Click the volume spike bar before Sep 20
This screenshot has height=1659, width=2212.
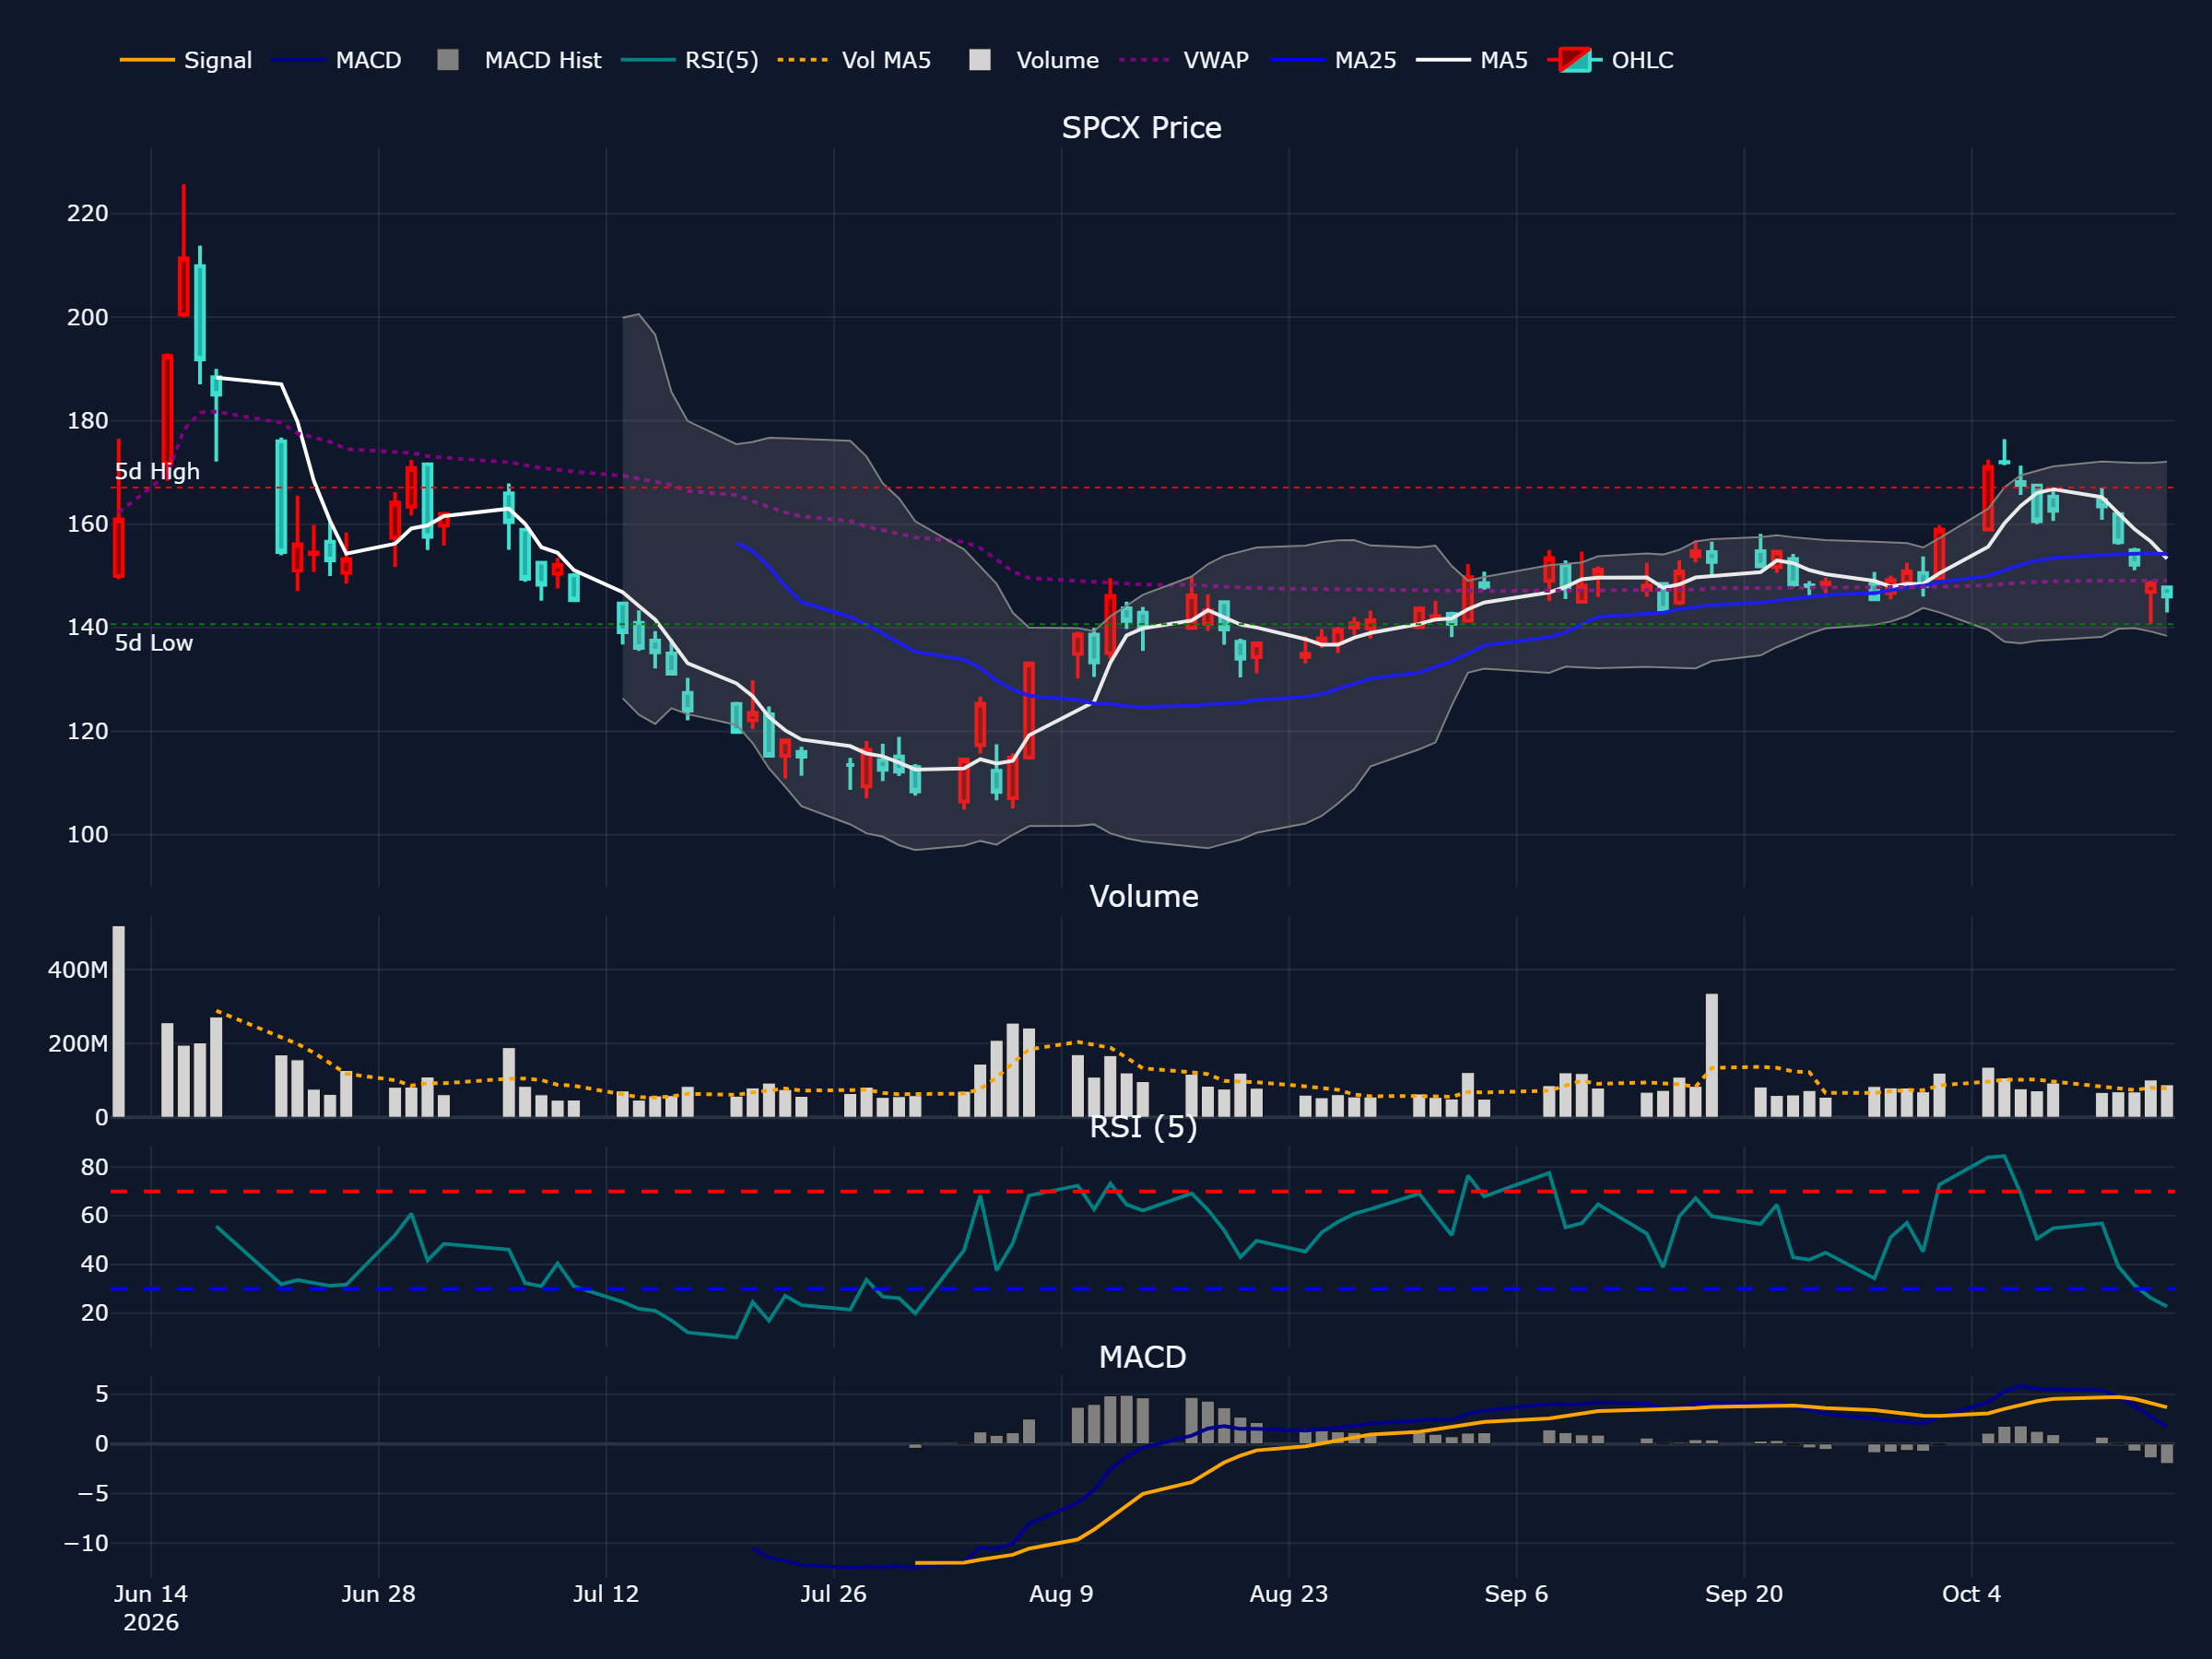pos(1712,1055)
